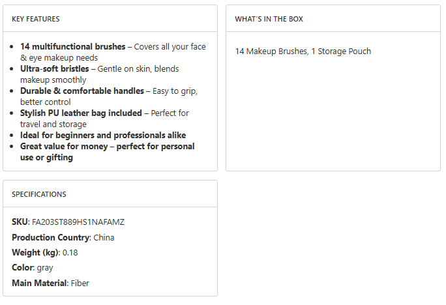Click 'Perfect for travel and storage' text

pos(170,113)
